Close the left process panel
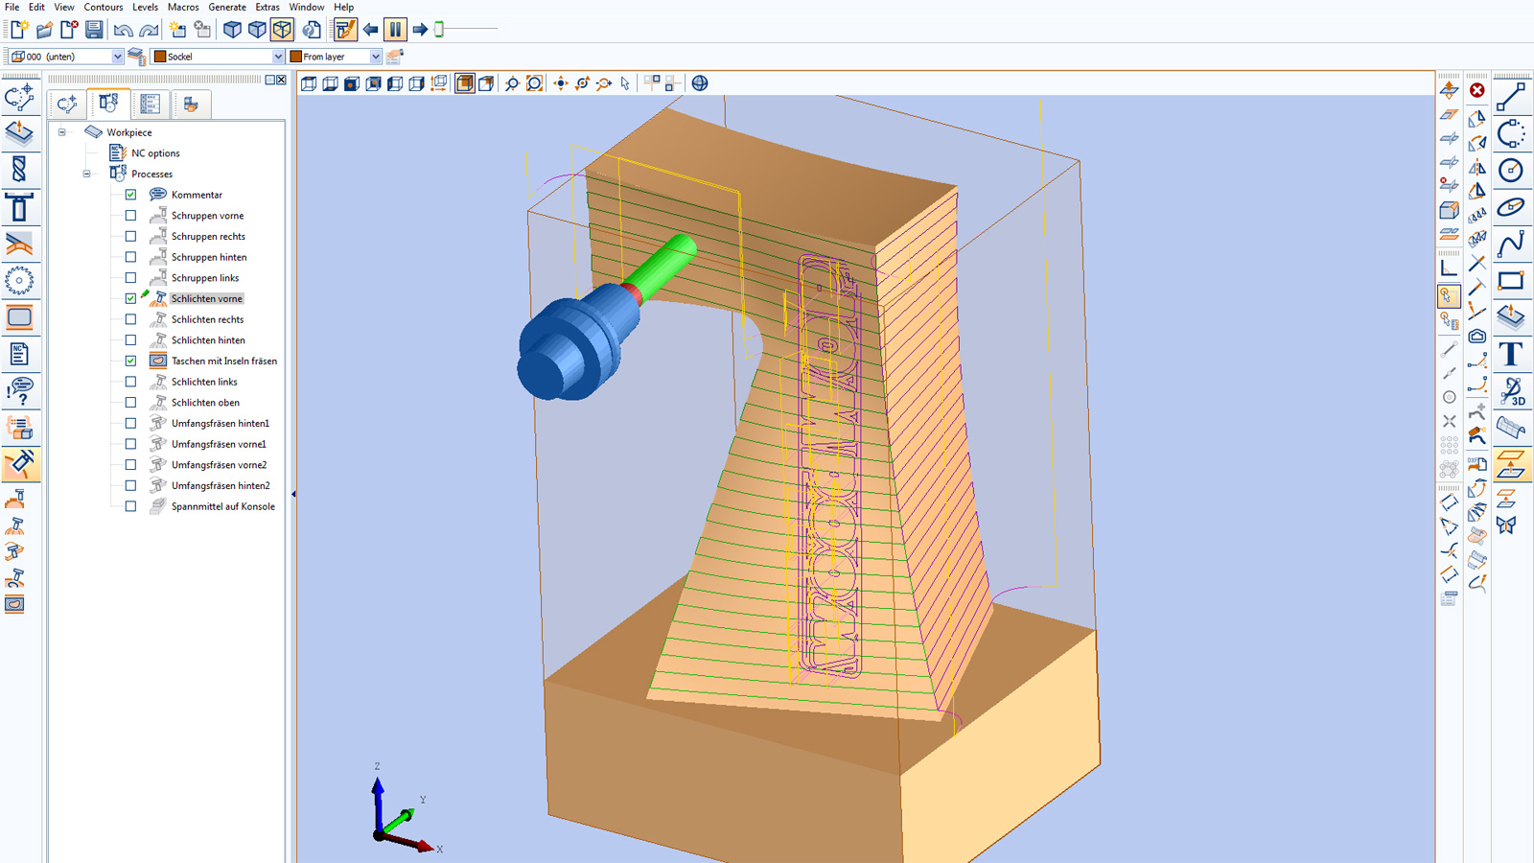Viewport: 1534px width, 863px height. pos(281,80)
